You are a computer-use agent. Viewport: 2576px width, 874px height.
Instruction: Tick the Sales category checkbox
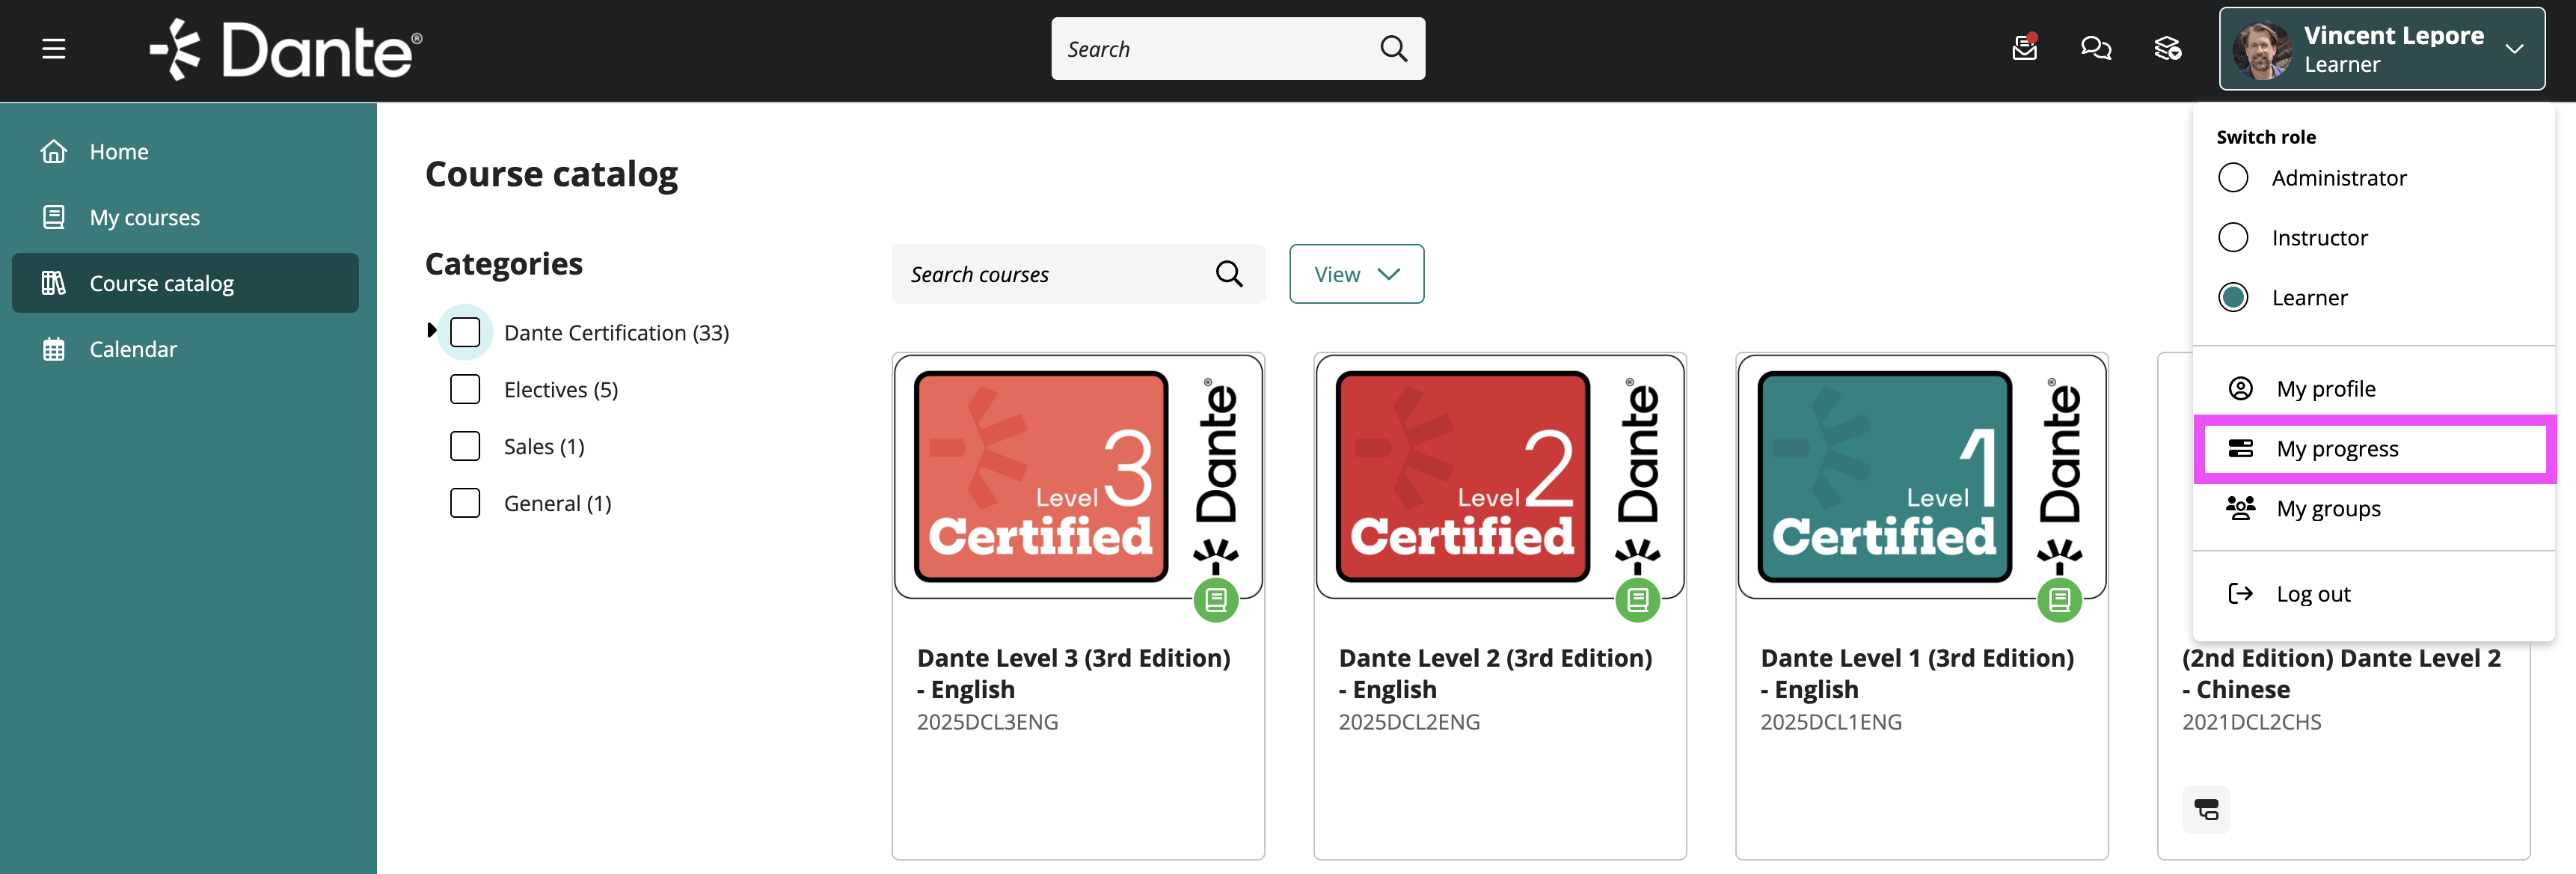(465, 446)
